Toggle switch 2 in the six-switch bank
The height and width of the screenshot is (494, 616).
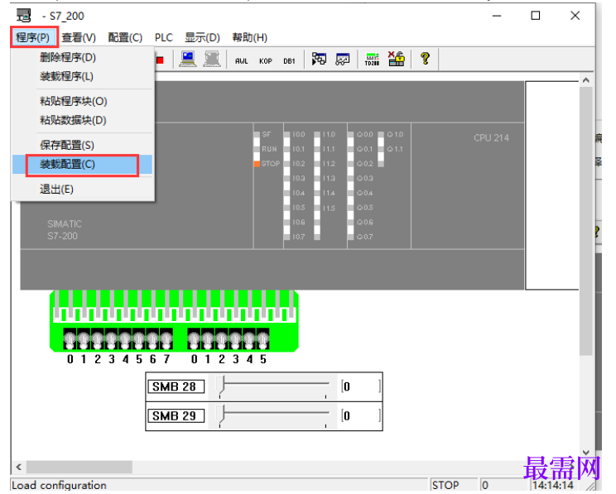point(222,339)
